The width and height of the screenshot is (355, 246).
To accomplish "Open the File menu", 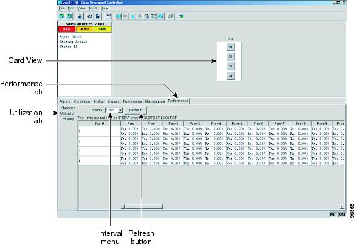I will 62,8.
